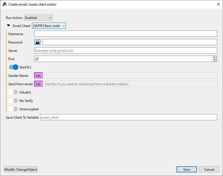
Task: Decrease the Port value with down arrow
Action: click(214, 60)
